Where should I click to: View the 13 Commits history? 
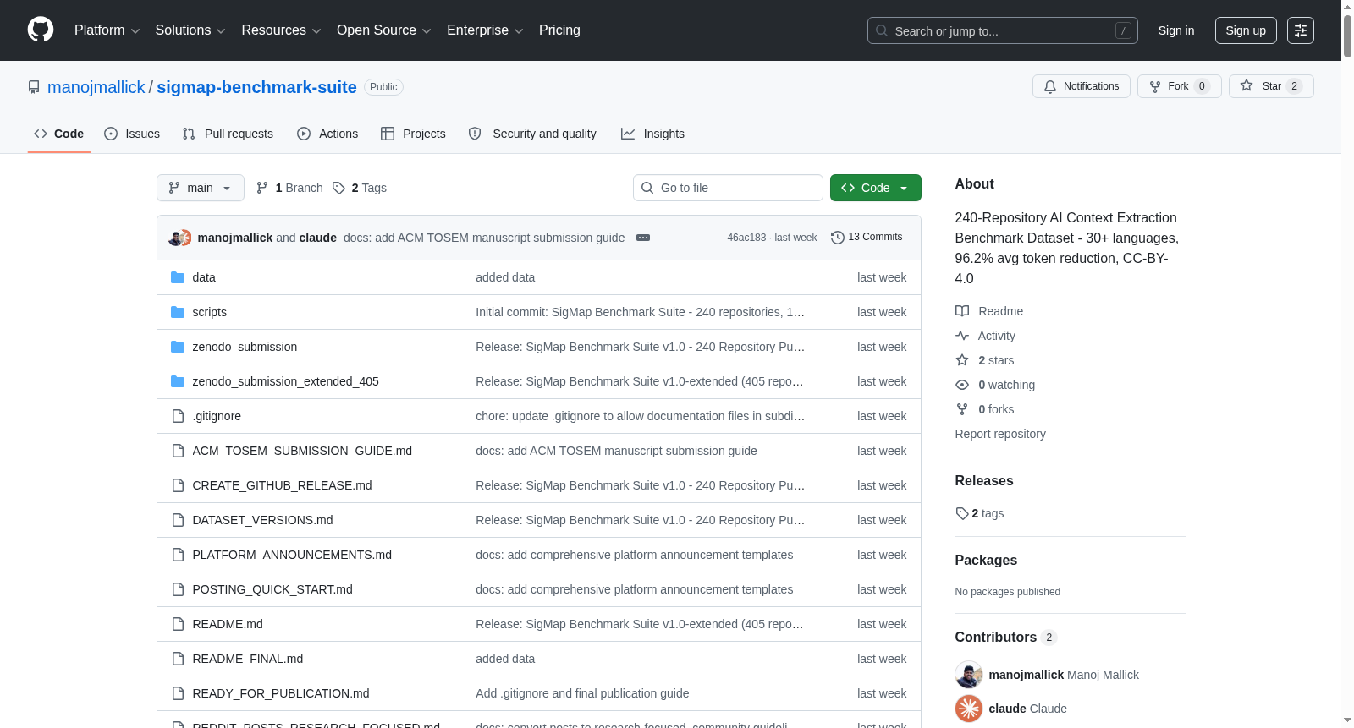pyautogui.click(x=867, y=237)
